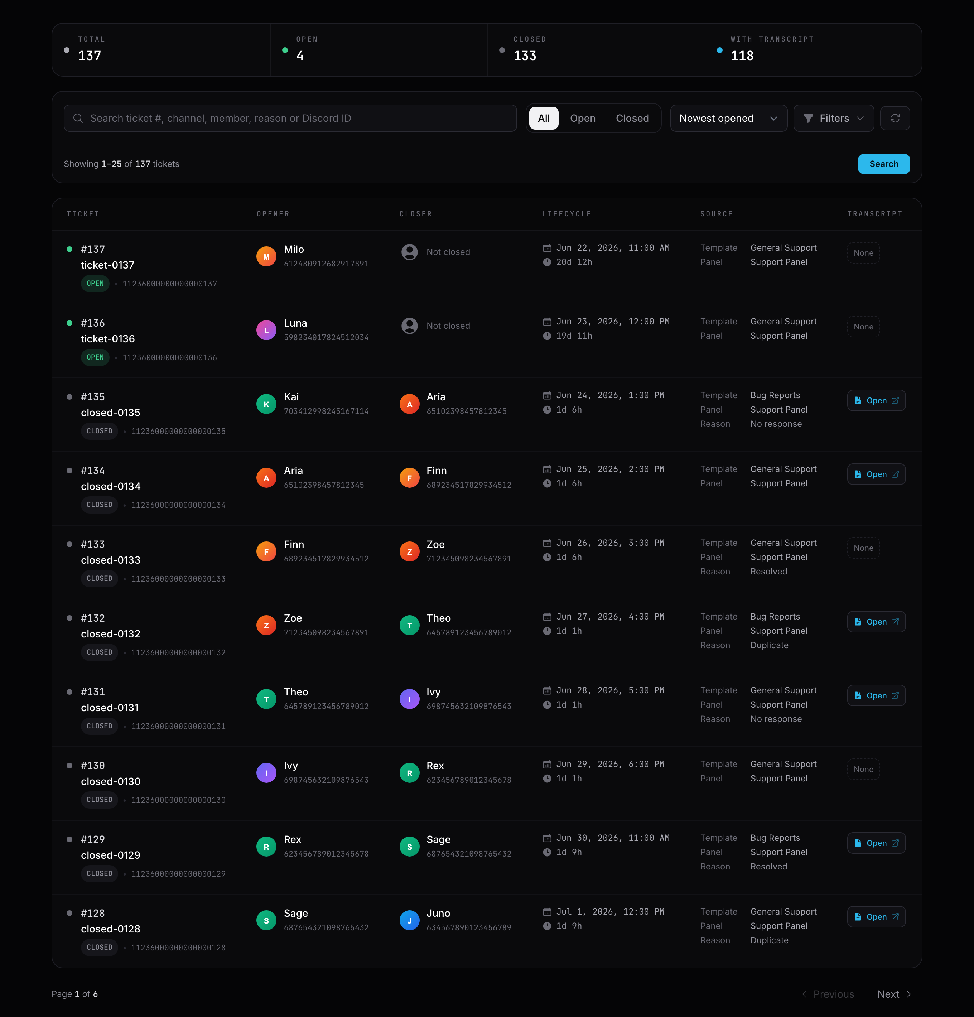This screenshot has height=1017, width=974.
Task: Click the CLOSED badge on closed-0135
Action: [99, 431]
